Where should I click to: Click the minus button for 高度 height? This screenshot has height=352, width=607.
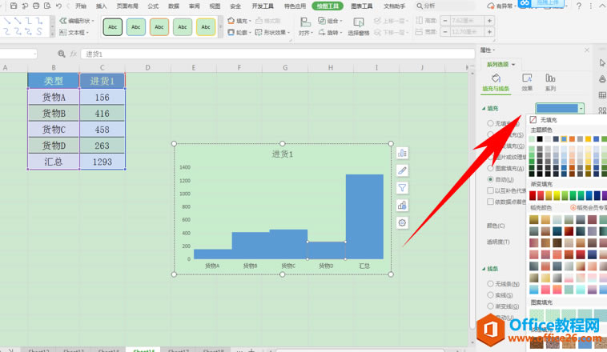[x=445, y=21]
